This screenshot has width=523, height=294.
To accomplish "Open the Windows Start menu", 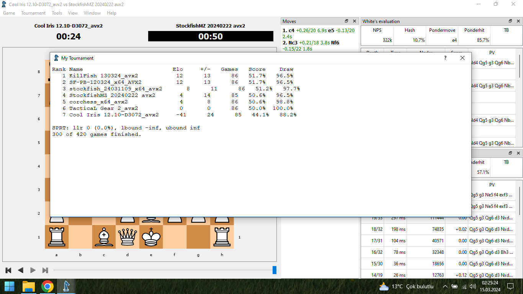I will pos(10,286).
